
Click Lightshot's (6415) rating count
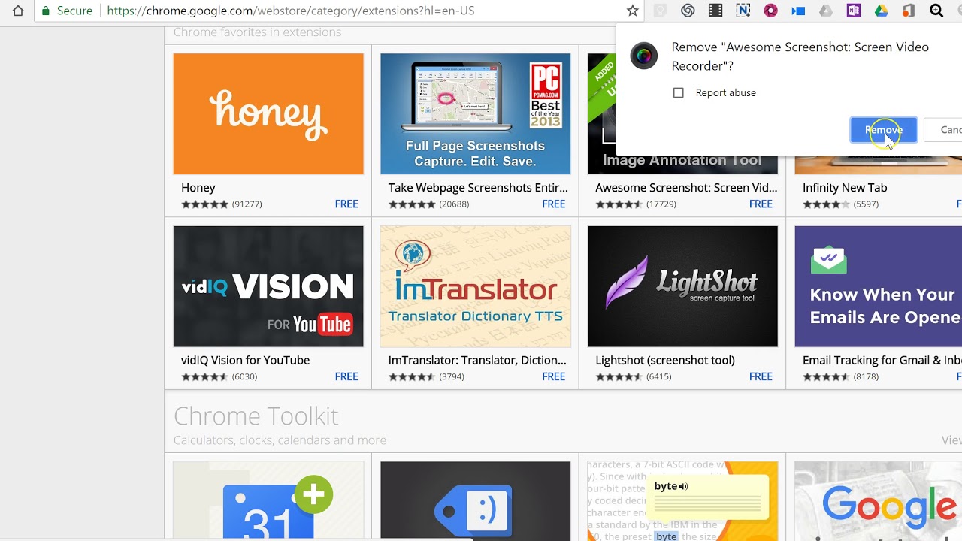click(x=658, y=377)
